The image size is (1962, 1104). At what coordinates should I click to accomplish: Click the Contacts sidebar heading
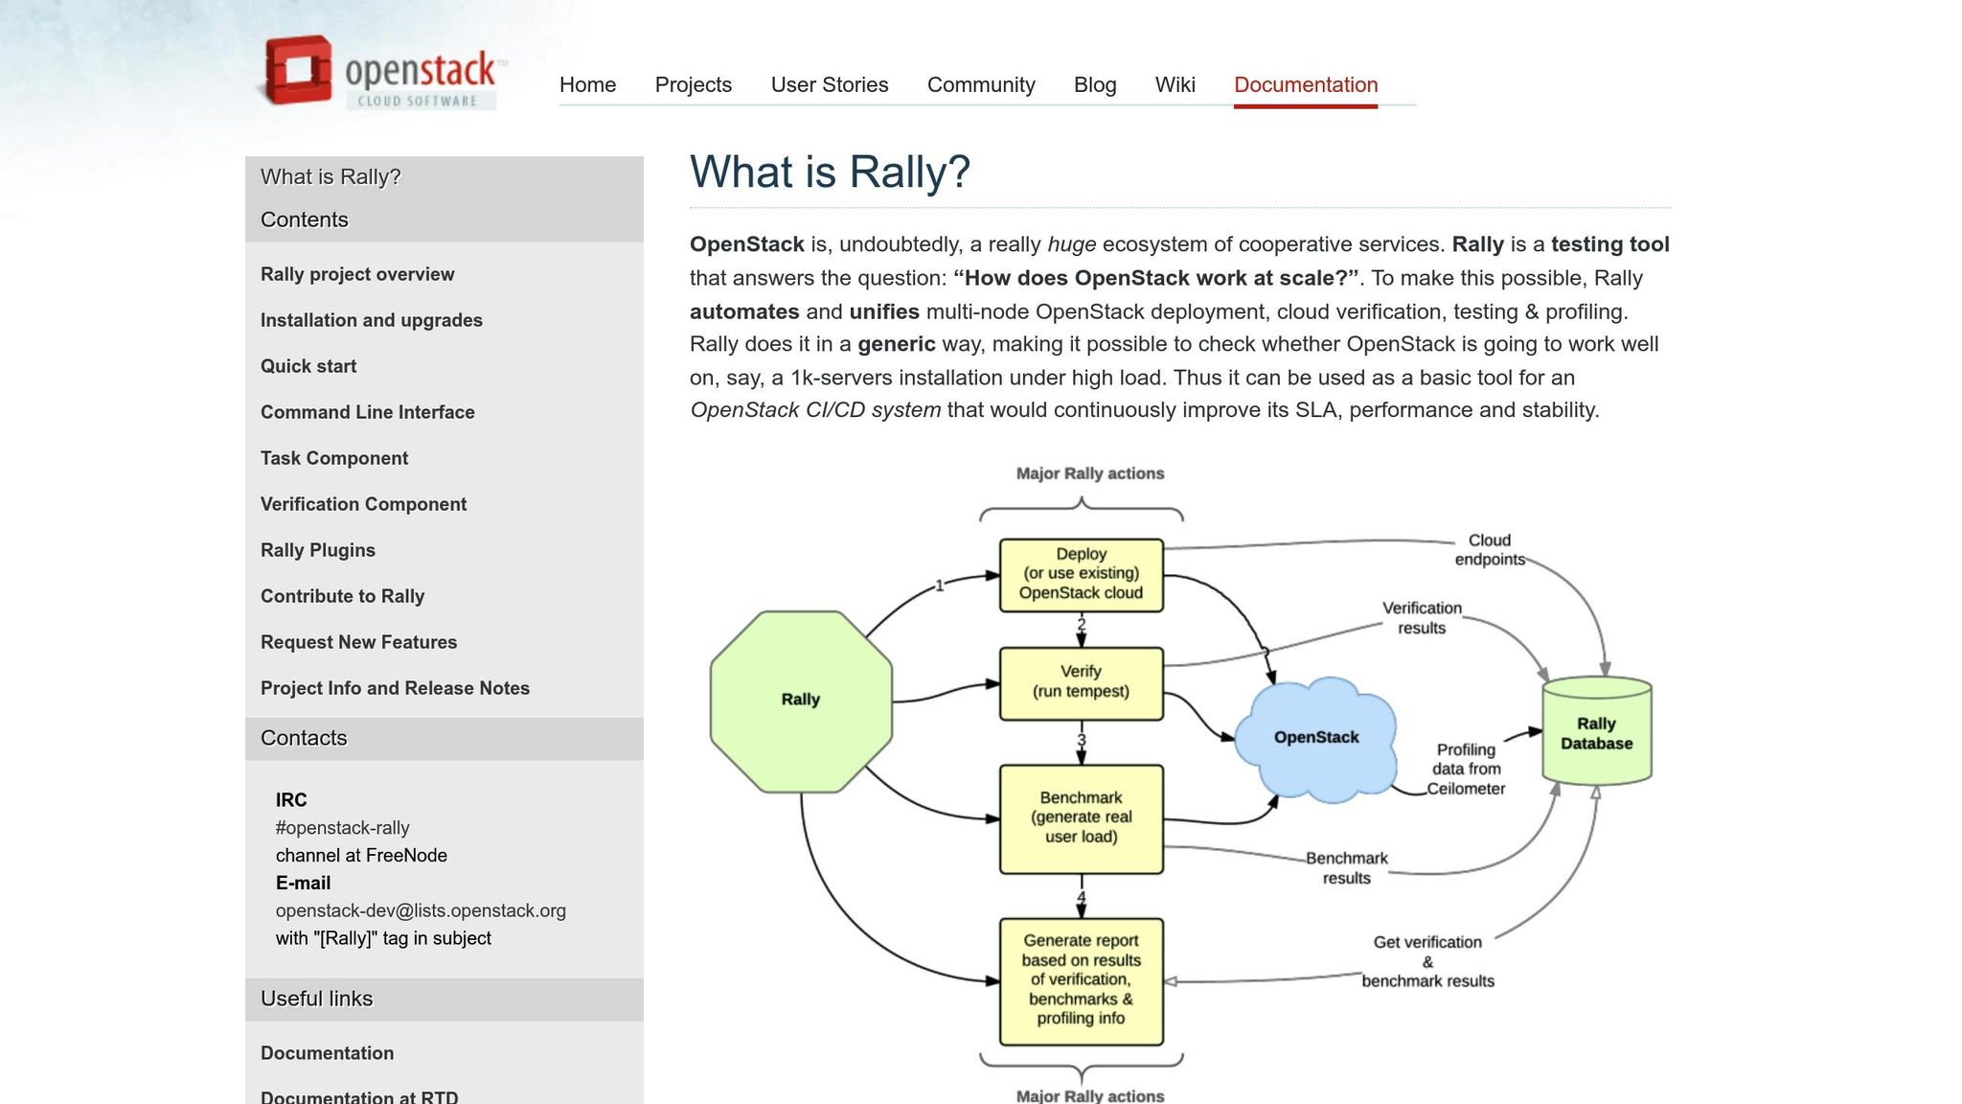pyautogui.click(x=304, y=739)
